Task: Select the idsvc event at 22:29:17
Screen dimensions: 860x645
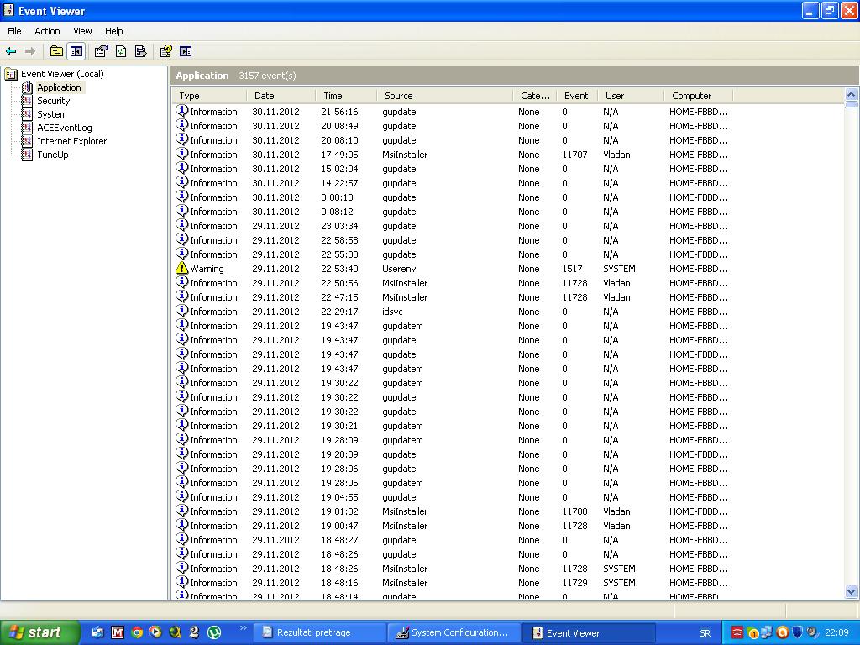Action: [x=453, y=312]
